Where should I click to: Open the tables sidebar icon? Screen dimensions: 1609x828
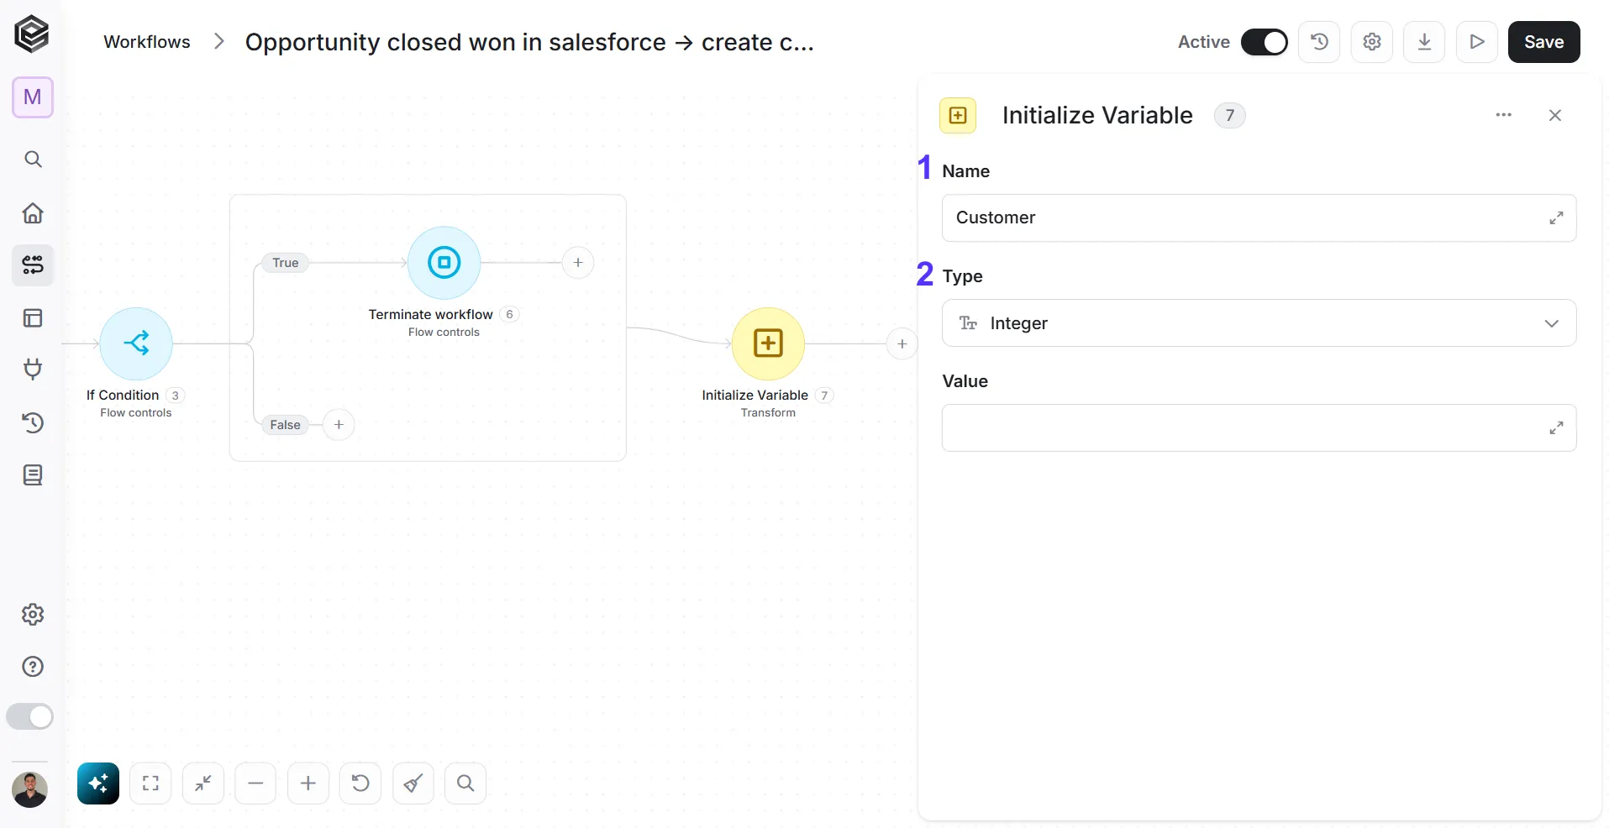click(x=33, y=318)
